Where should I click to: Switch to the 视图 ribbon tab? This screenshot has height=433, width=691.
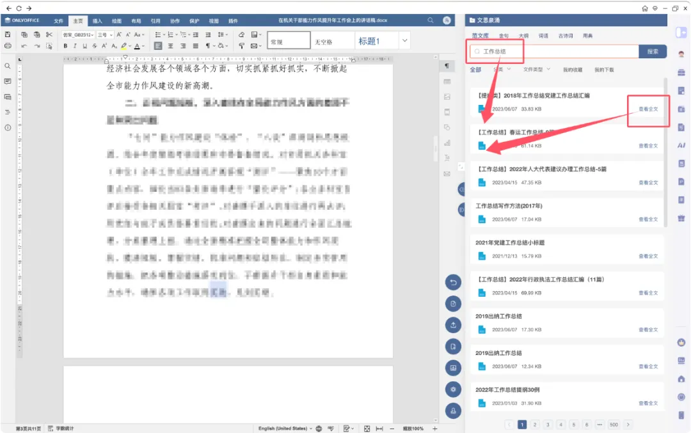click(x=214, y=20)
